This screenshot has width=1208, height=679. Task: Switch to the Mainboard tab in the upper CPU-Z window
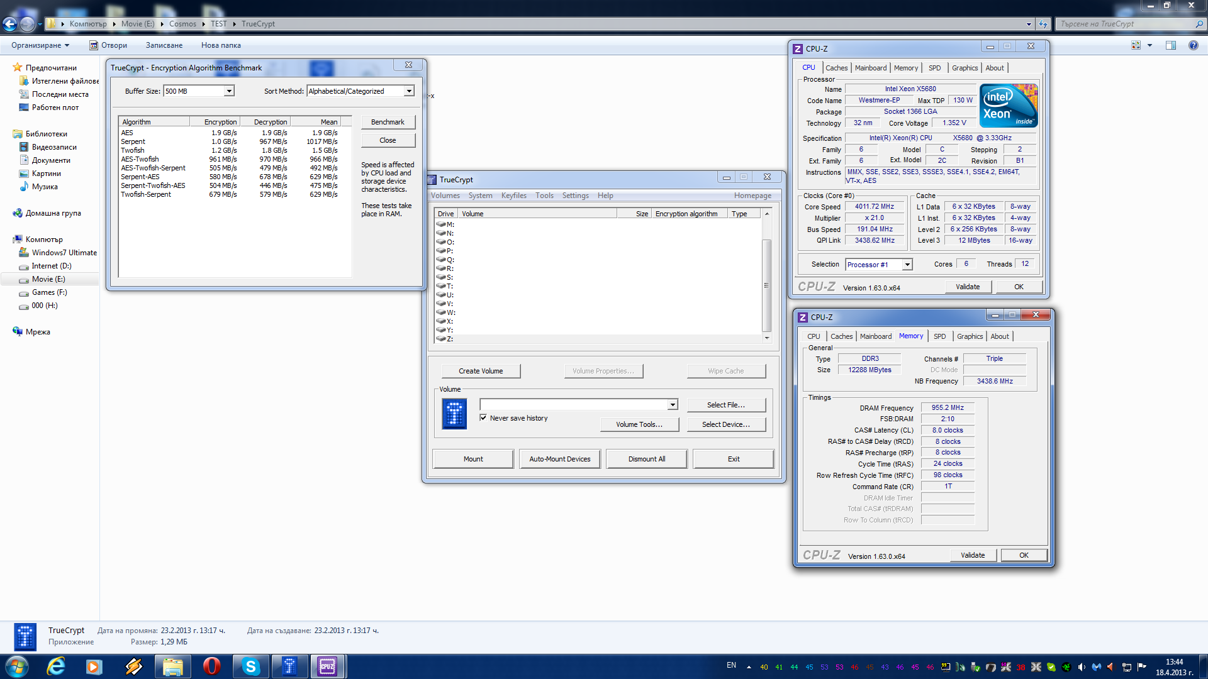[x=870, y=68]
